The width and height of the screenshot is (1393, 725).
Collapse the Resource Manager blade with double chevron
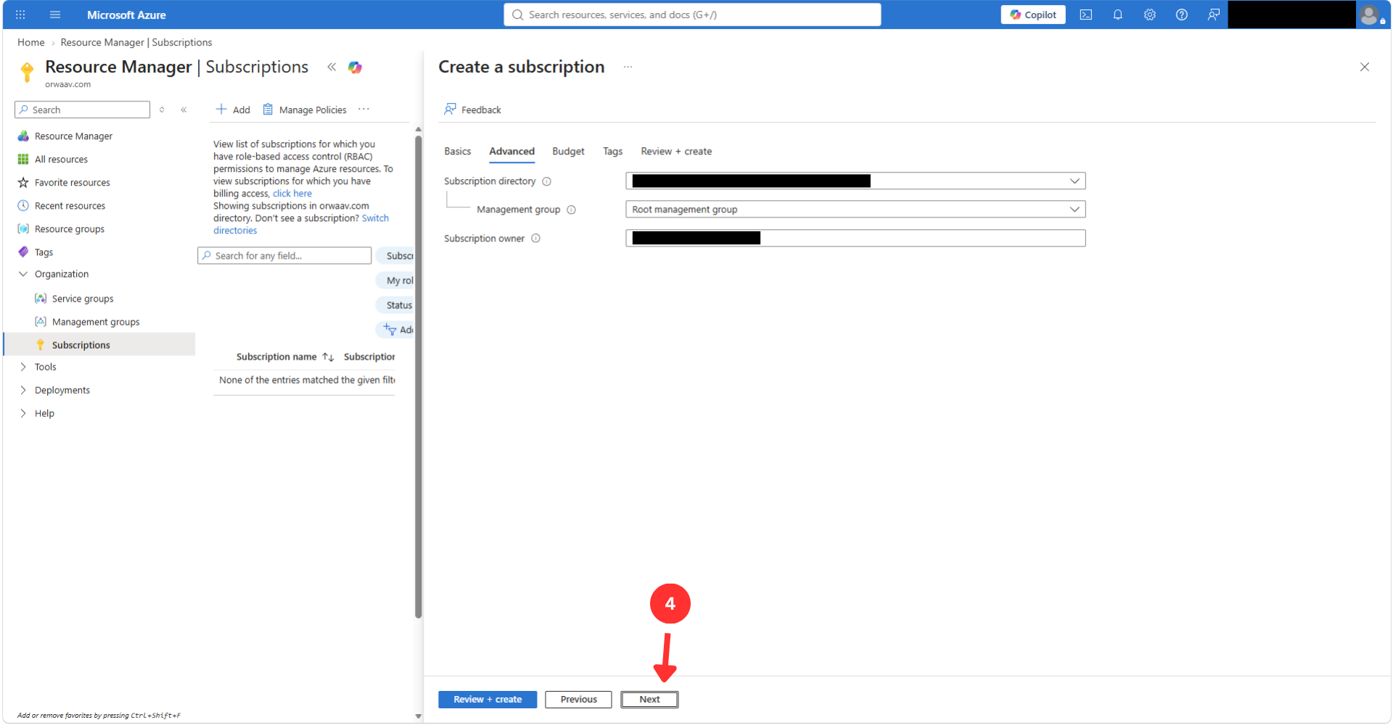tap(332, 67)
